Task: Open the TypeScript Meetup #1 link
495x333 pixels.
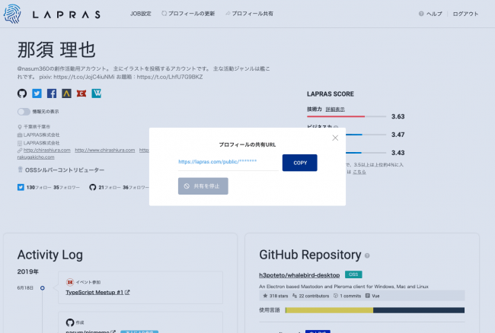Action: (94, 293)
